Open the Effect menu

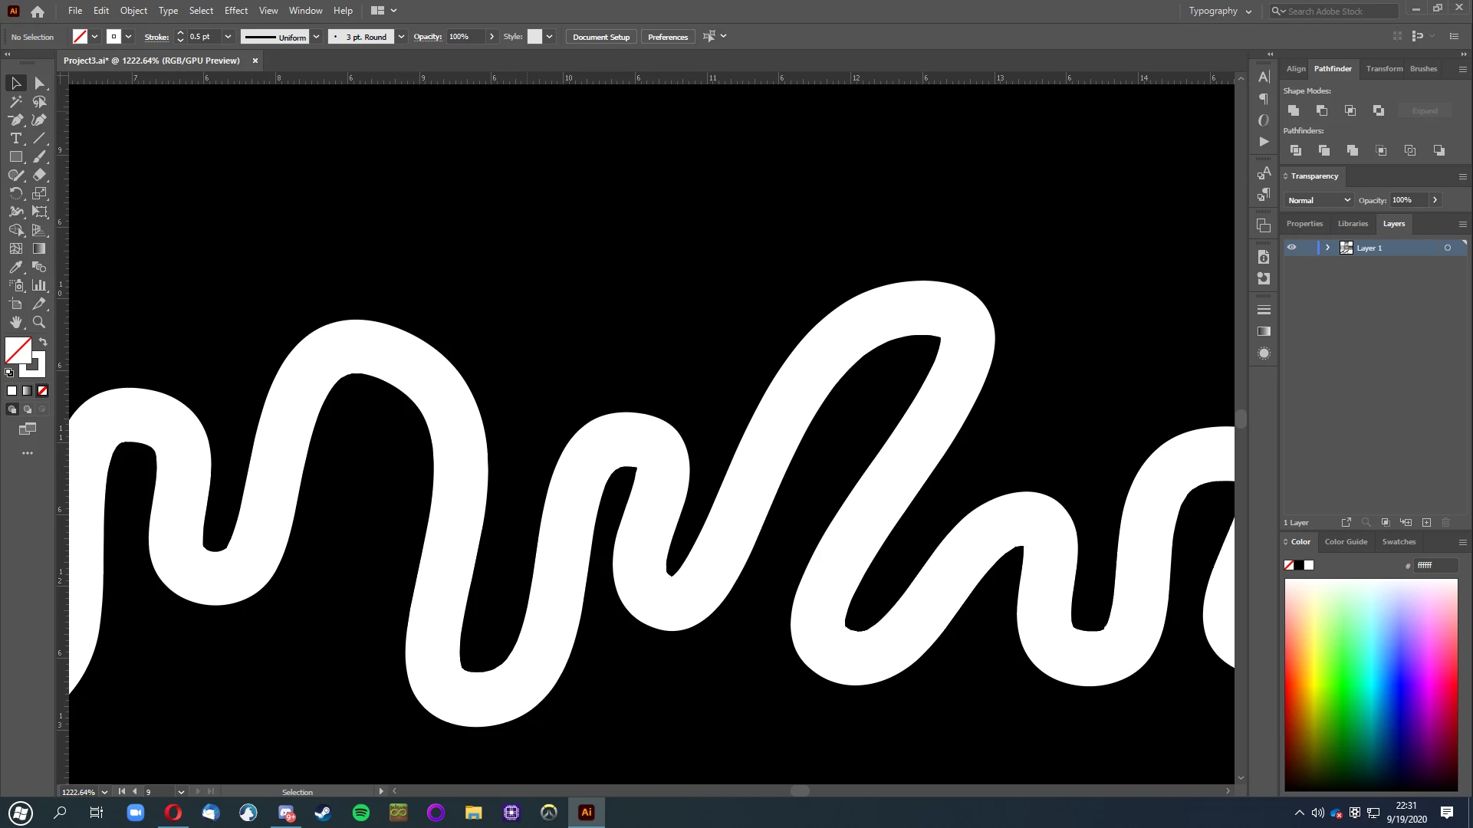tap(235, 11)
